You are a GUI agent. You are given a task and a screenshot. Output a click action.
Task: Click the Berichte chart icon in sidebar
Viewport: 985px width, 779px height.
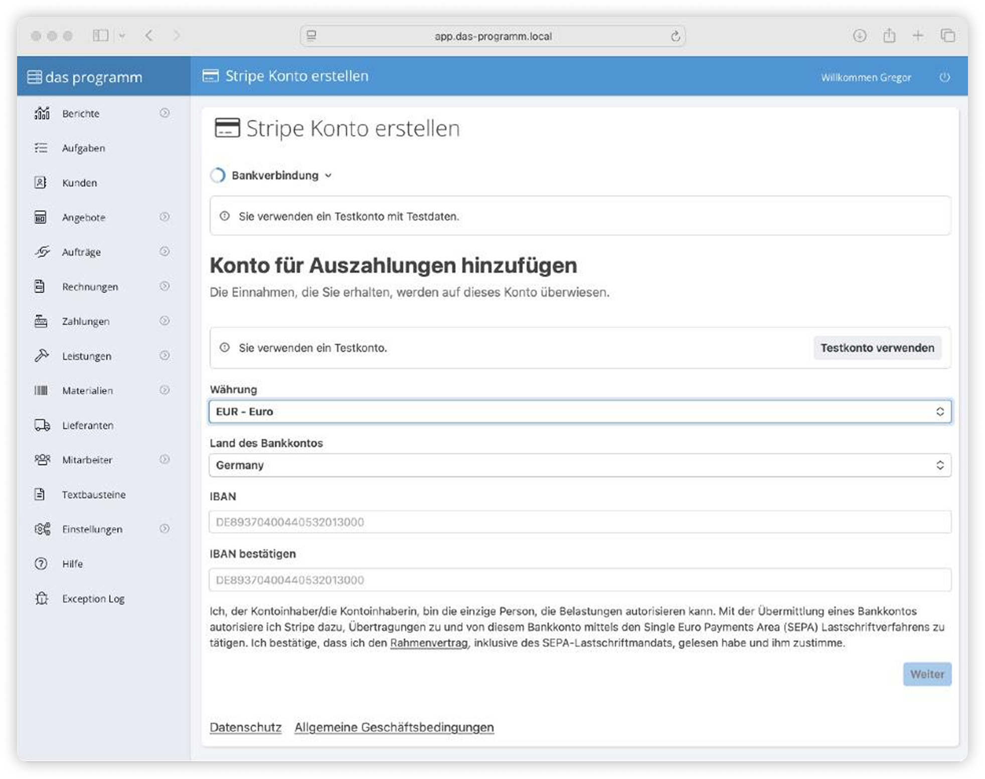(42, 113)
